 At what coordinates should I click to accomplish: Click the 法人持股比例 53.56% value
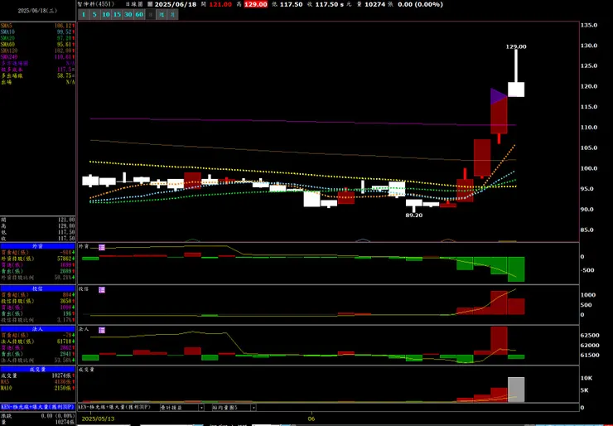tap(64, 361)
